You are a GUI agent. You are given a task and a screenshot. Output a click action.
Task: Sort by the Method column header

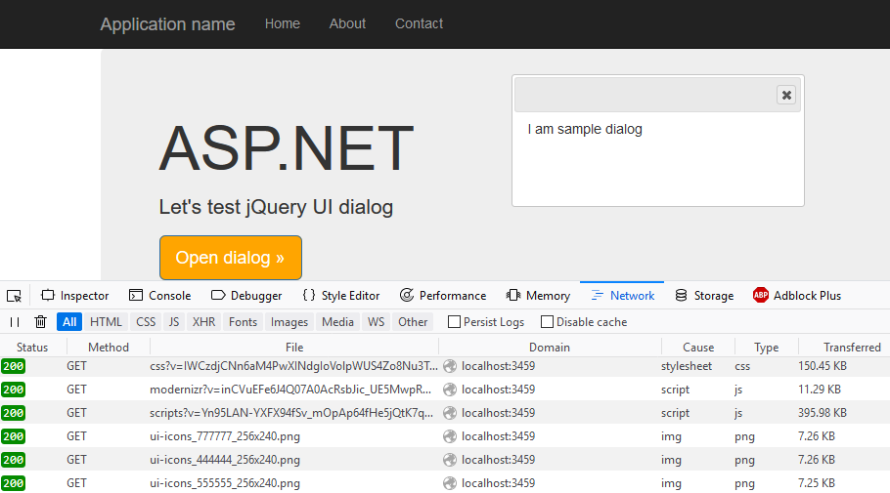pyautogui.click(x=109, y=348)
